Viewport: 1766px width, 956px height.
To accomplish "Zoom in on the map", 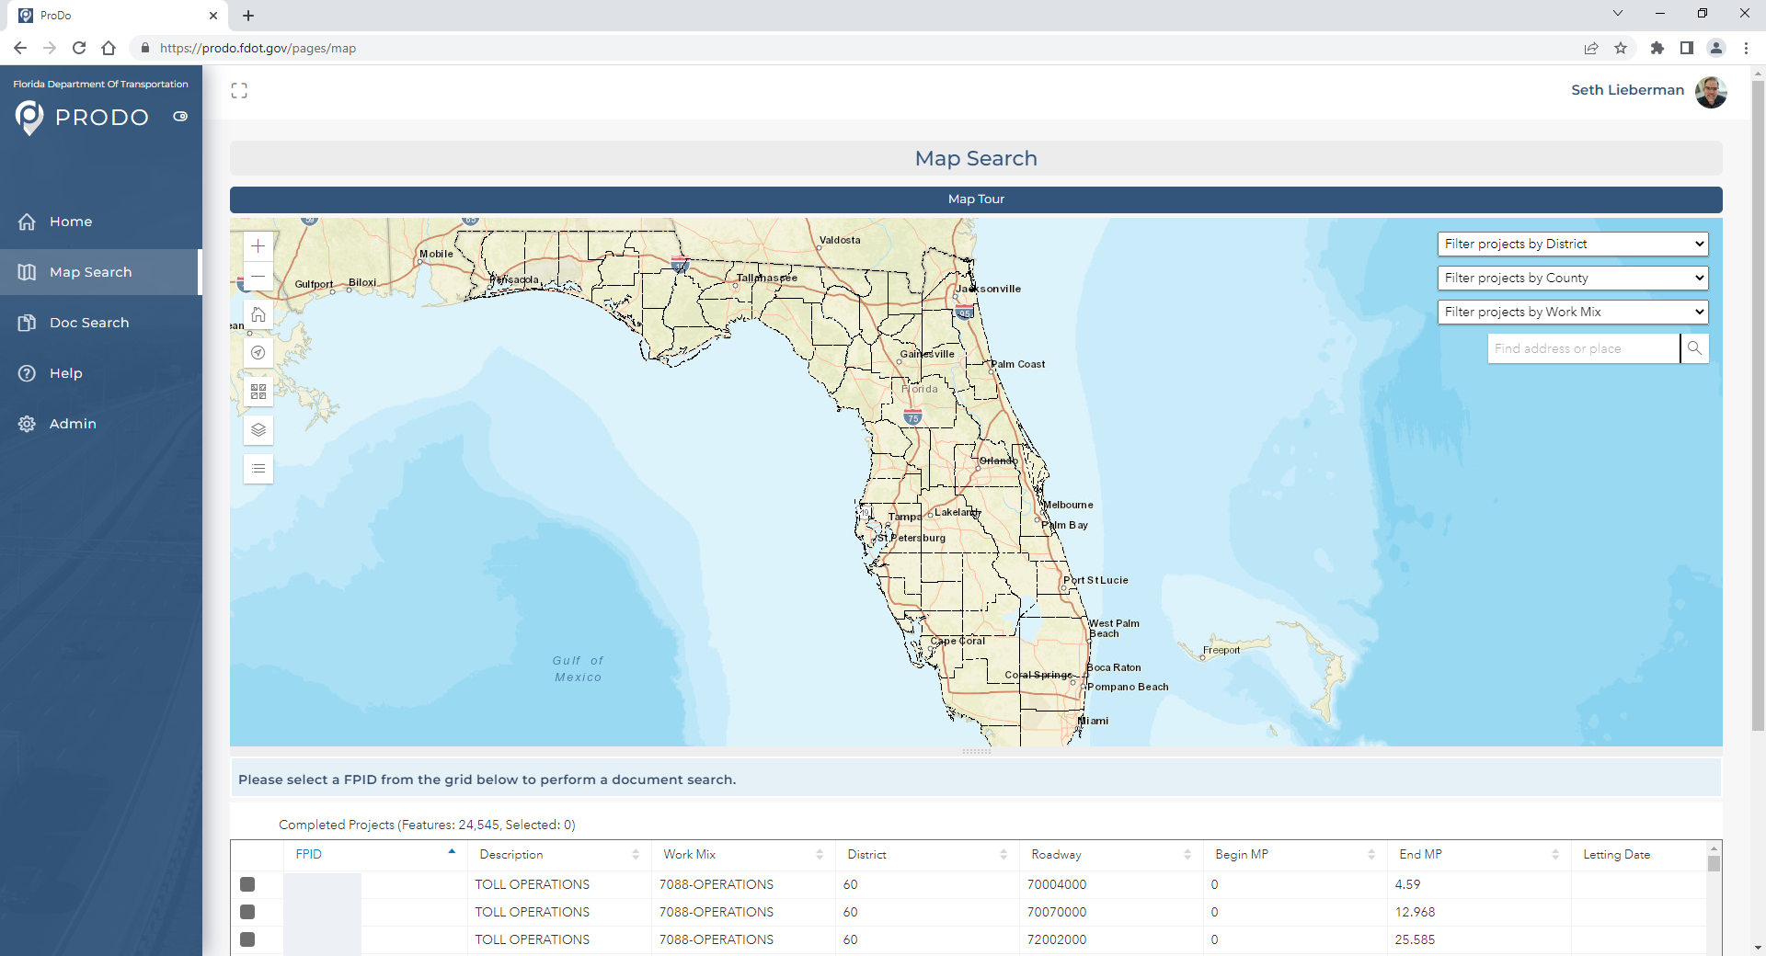I will 258,246.
